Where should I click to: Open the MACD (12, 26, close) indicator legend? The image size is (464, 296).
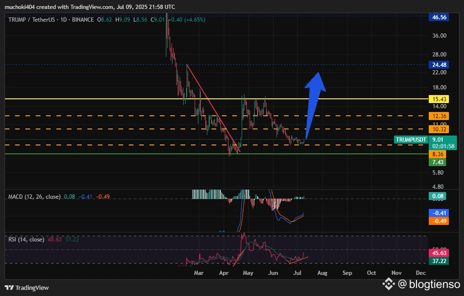[x=34, y=196]
